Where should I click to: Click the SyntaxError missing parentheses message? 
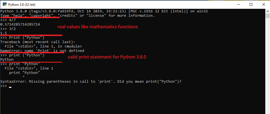(91, 81)
